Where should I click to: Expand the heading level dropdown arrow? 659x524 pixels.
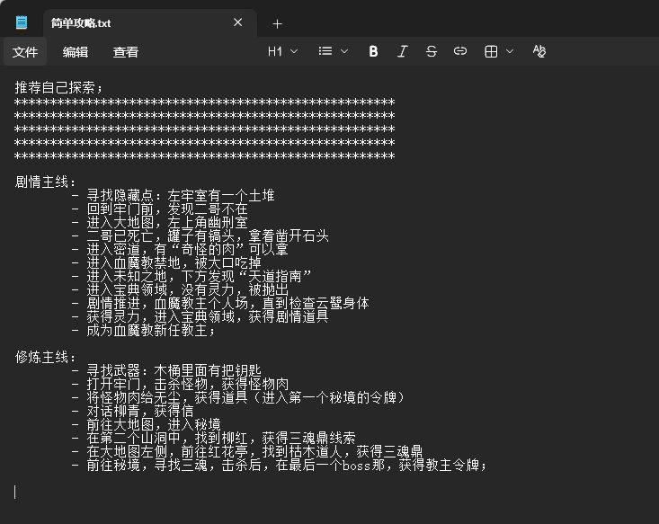294,51
